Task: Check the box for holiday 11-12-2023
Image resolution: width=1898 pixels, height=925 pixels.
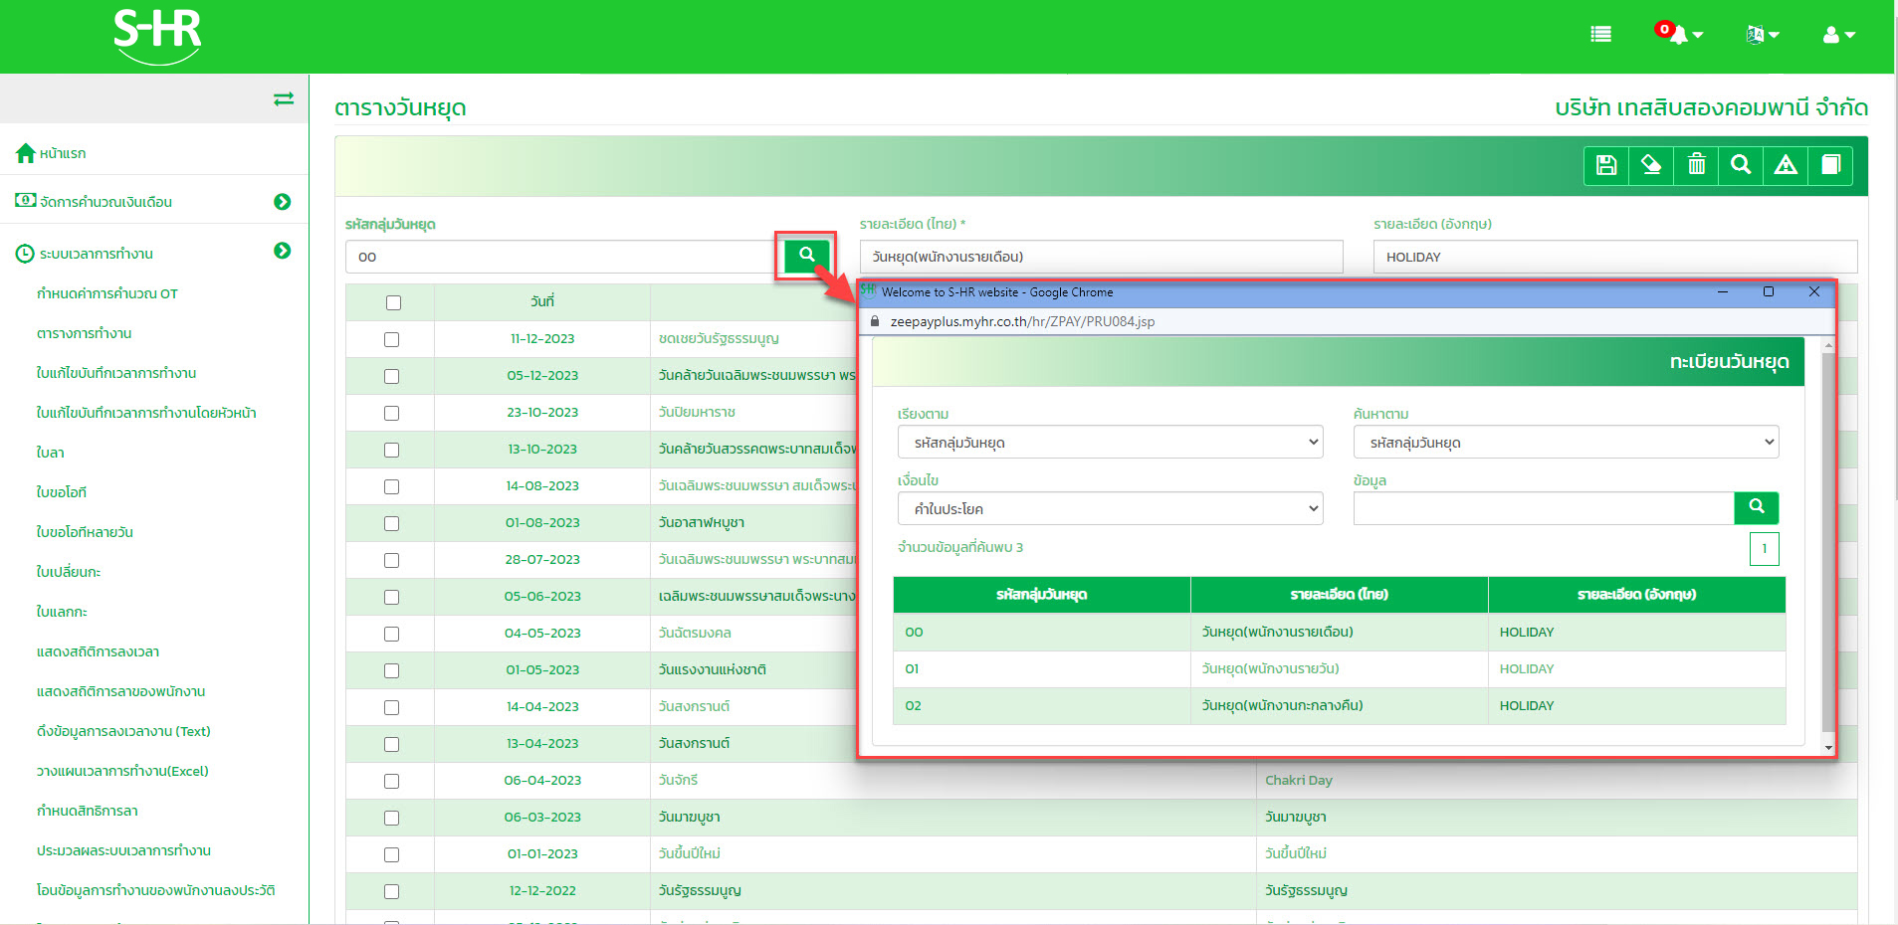Action: click(x=392, y=339)
